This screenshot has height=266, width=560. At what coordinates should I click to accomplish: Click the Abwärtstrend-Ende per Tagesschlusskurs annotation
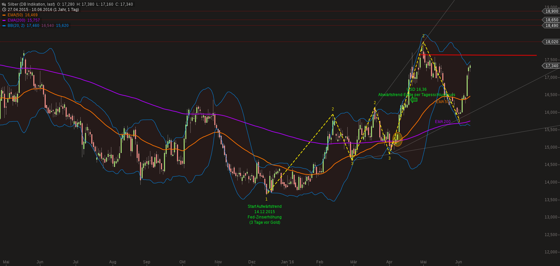click(x=417, y=95)
